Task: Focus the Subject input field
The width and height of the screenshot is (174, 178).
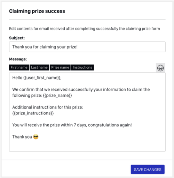Action: [x=87, y=47]
